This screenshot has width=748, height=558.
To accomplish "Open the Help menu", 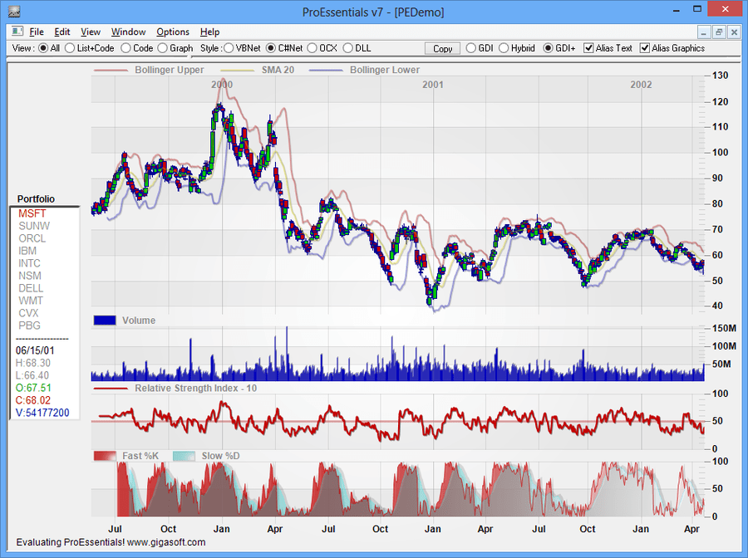I will 209,32.
